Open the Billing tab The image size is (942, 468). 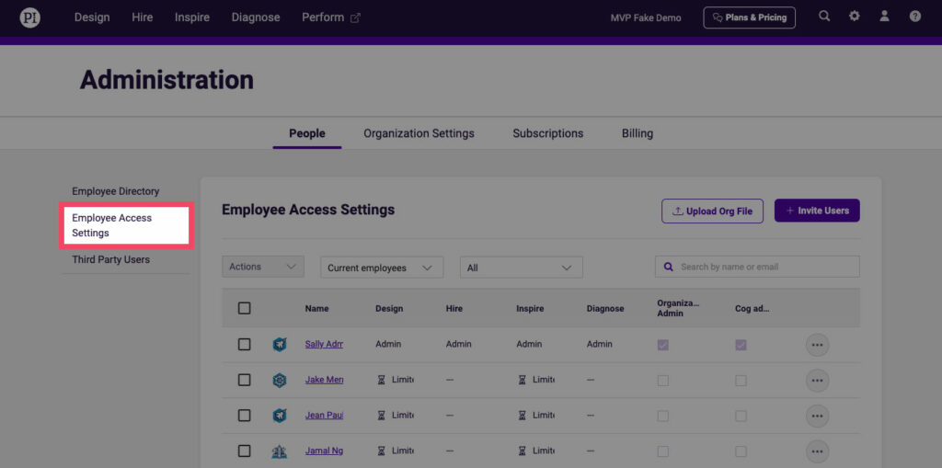click(x=637, y=133)
